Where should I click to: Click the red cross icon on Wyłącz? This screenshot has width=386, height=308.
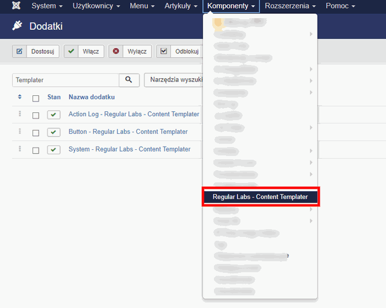click(x=116, y=51)
